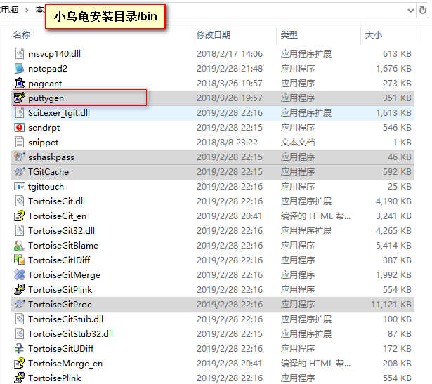The image size is (432, 384).
Task: Click the 2018/8/8 23:22 date cell
Action: click(228, 143)
